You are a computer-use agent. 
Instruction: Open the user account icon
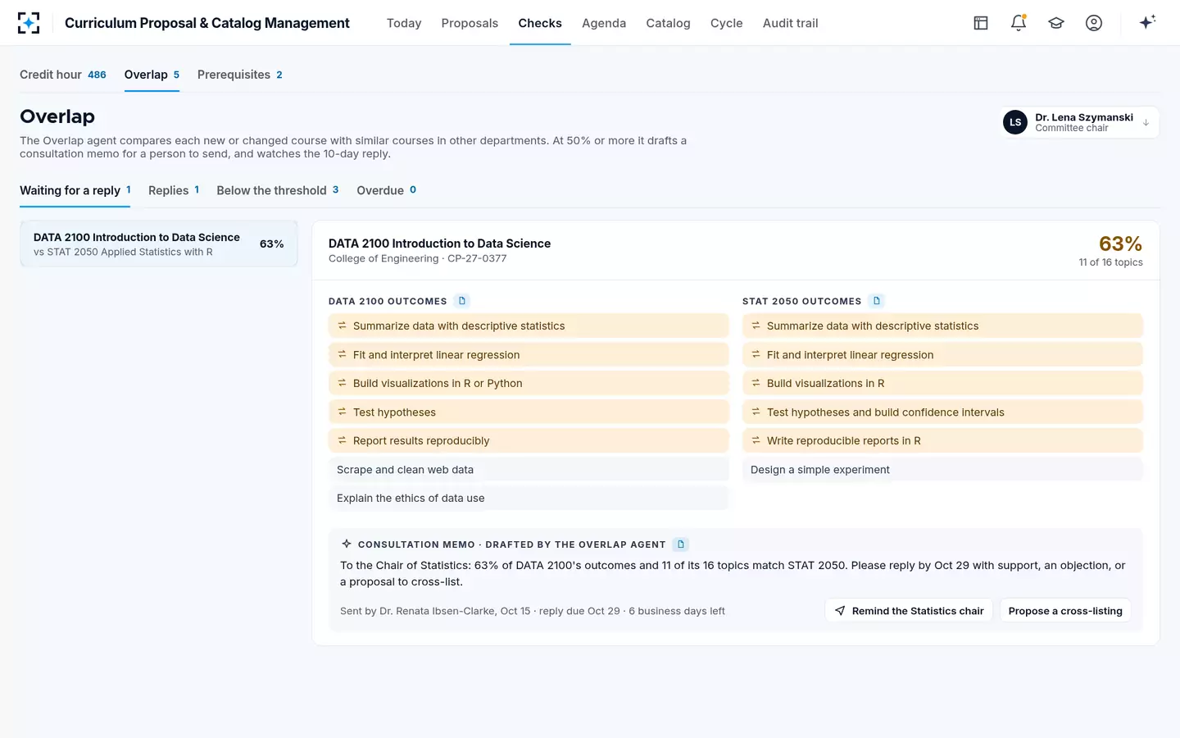1094,23
